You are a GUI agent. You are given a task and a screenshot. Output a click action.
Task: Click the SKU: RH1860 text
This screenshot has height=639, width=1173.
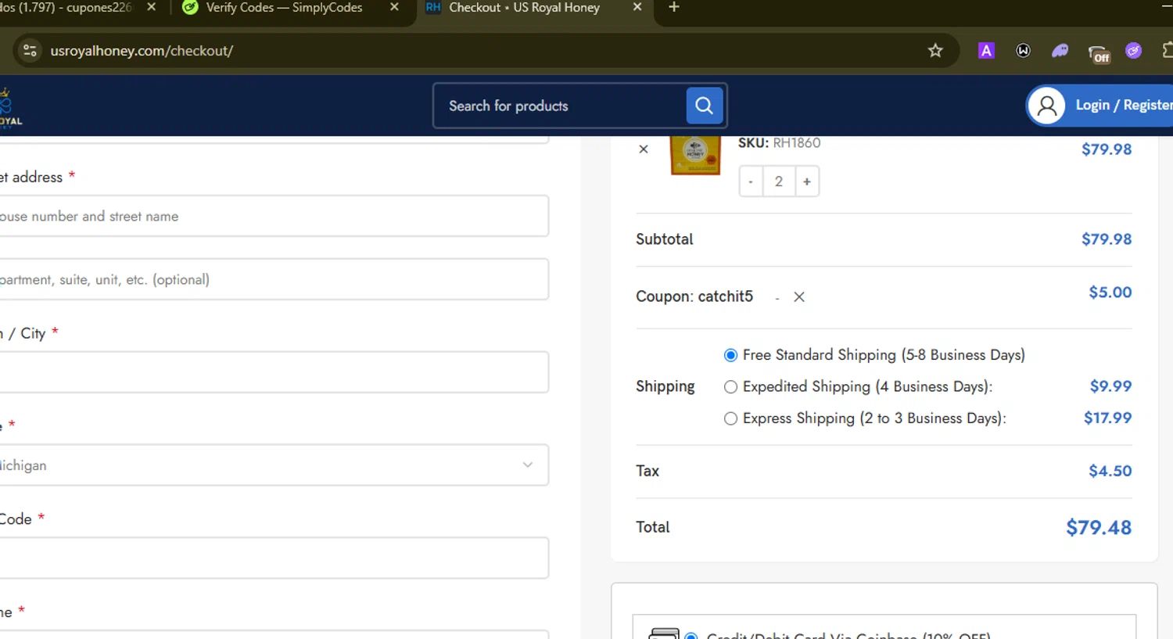(x=779, y=143)
